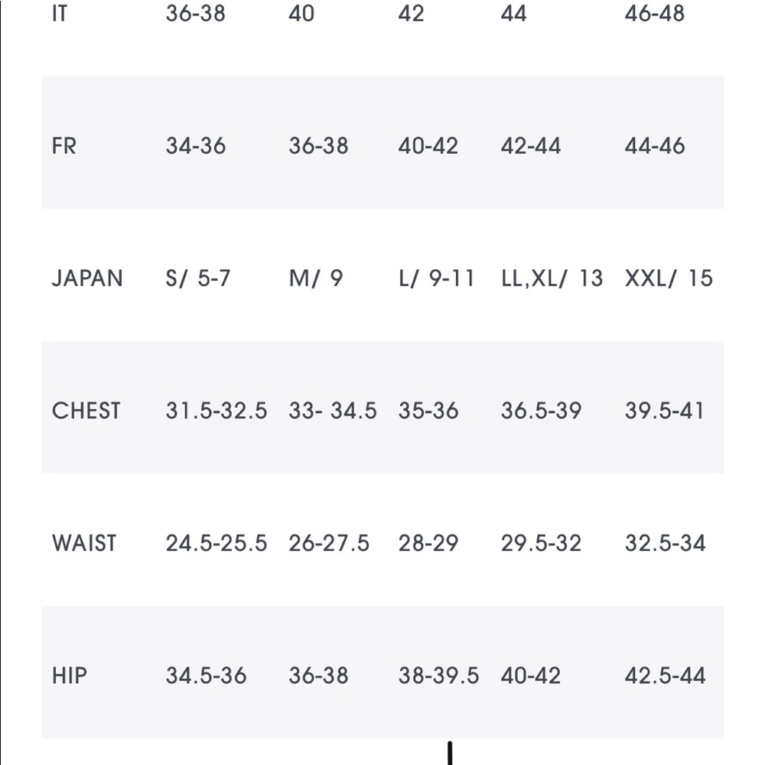The image size is (765, 765).
Task: Click the FR row label
Action: click(64, 146)
